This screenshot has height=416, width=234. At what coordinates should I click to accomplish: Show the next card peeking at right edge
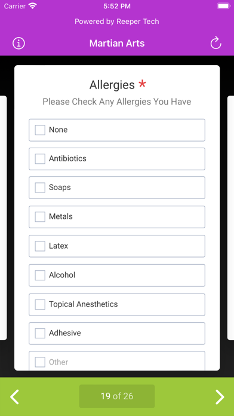point(230,218)
